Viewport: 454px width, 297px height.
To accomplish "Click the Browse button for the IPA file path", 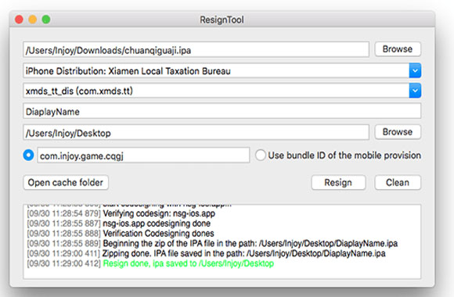I will pos(398,49).
